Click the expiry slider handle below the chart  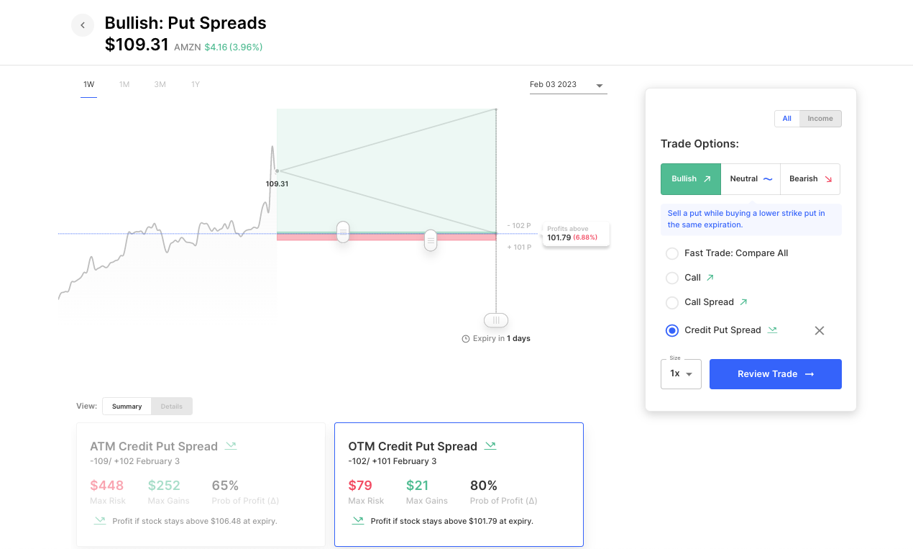[495, 319]
